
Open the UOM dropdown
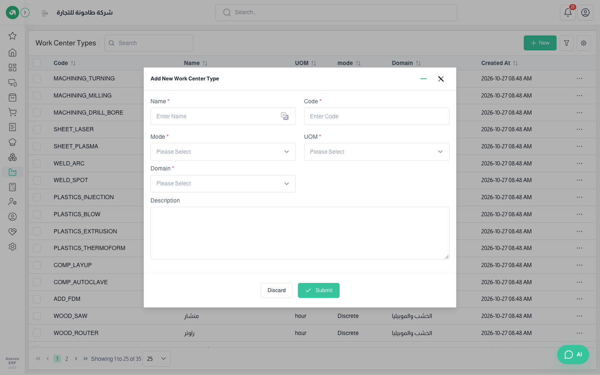pyautogui.click(x=377, y=152)
